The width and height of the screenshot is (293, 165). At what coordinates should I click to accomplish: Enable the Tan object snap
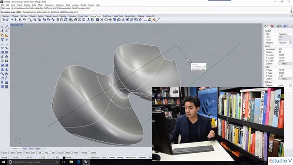pos(50,153)
